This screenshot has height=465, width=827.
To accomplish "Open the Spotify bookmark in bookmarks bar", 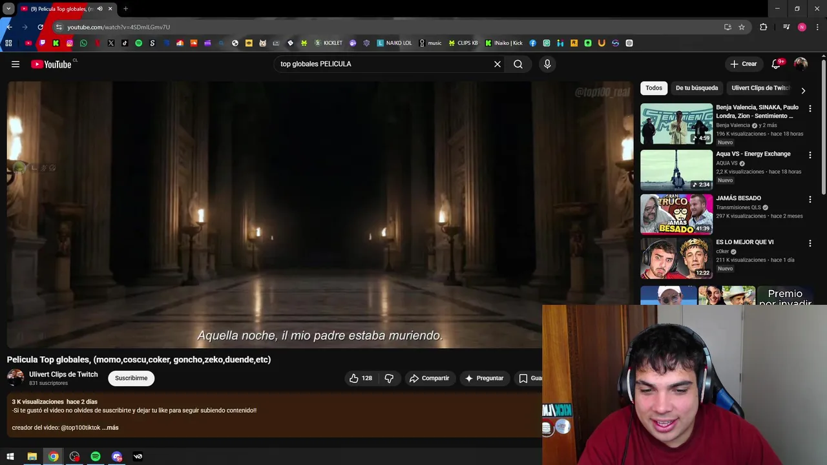I will [138, 43].
